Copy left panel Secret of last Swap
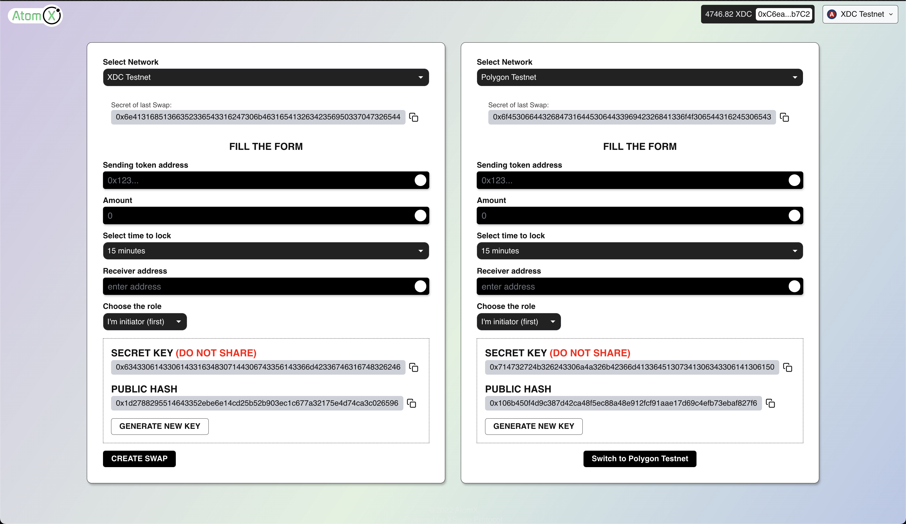This screenshot has width=906, height=524. [x=413, y=118]
